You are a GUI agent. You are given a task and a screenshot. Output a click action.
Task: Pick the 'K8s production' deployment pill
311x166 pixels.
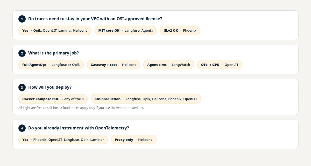pos(146,99)
